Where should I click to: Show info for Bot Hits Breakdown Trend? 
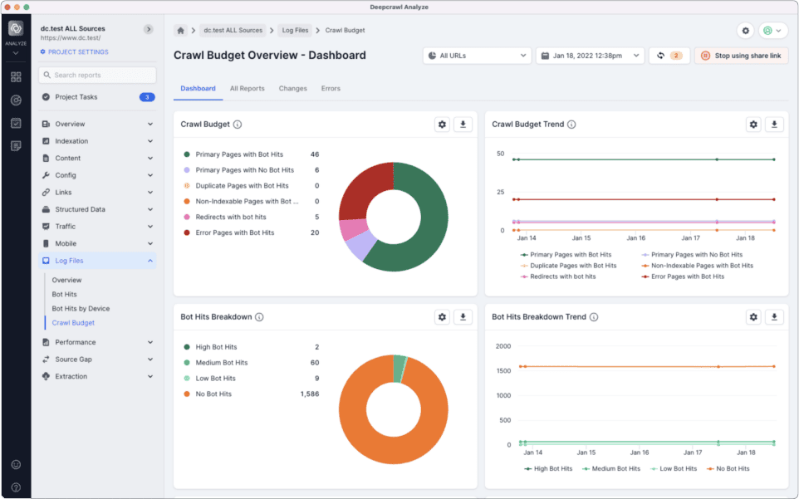(x=594, y=316)
